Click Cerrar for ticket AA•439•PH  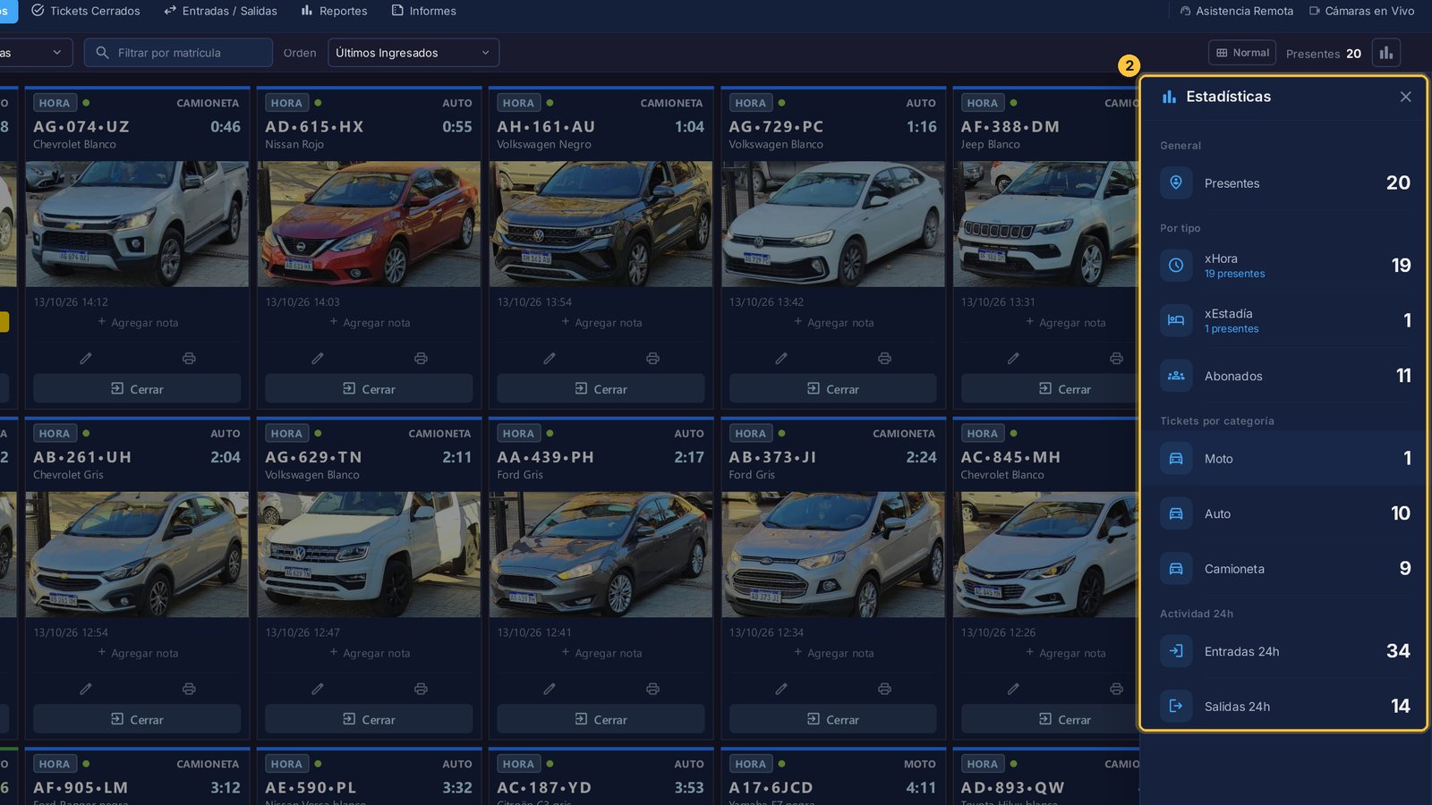601,719
